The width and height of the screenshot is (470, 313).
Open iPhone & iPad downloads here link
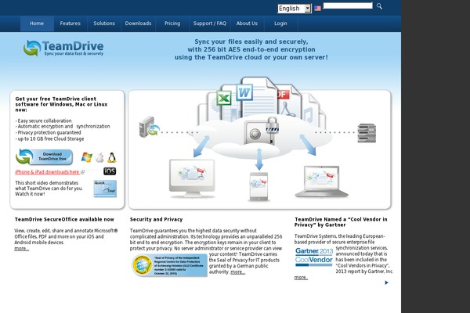pos(47,172)
